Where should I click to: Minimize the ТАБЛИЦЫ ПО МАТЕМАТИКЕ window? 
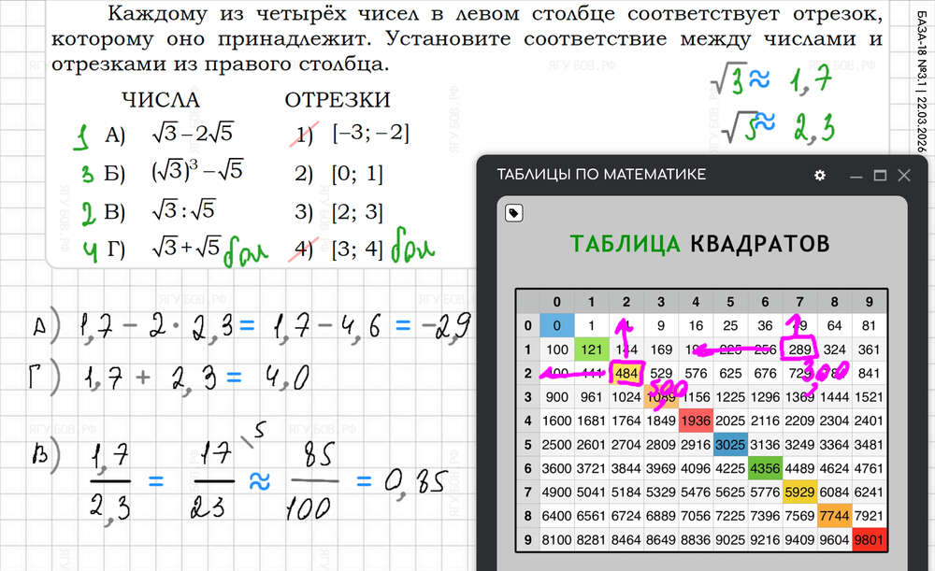coord(856,175)
